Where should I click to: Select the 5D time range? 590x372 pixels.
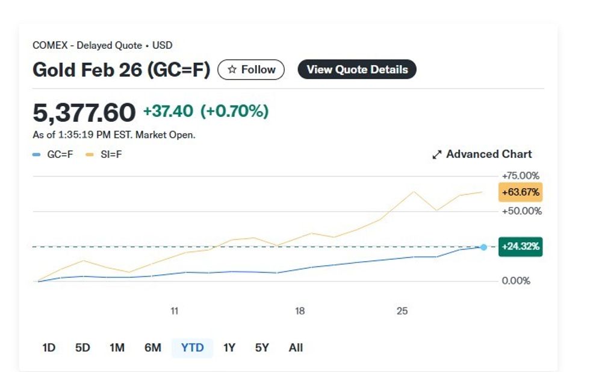(x=82, y=348)
